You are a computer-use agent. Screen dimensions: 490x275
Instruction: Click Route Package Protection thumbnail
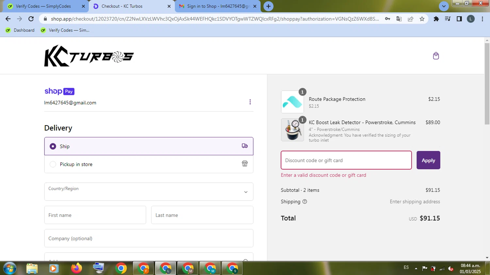pyautogui.click(x=292, y=102)
